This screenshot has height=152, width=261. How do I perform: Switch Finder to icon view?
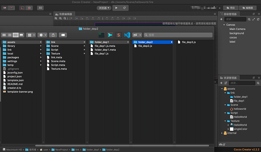coord(4,35)
